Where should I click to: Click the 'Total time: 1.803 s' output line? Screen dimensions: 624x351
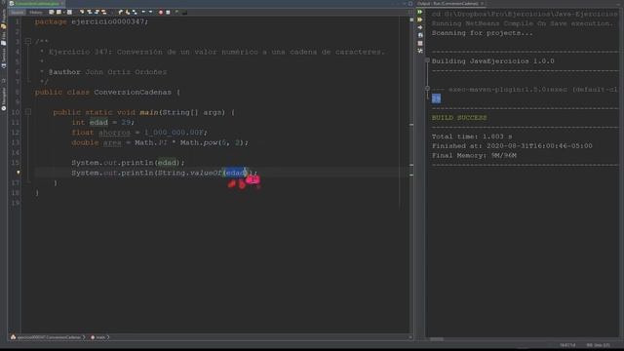pyautogui.click(x=472, y=136)
